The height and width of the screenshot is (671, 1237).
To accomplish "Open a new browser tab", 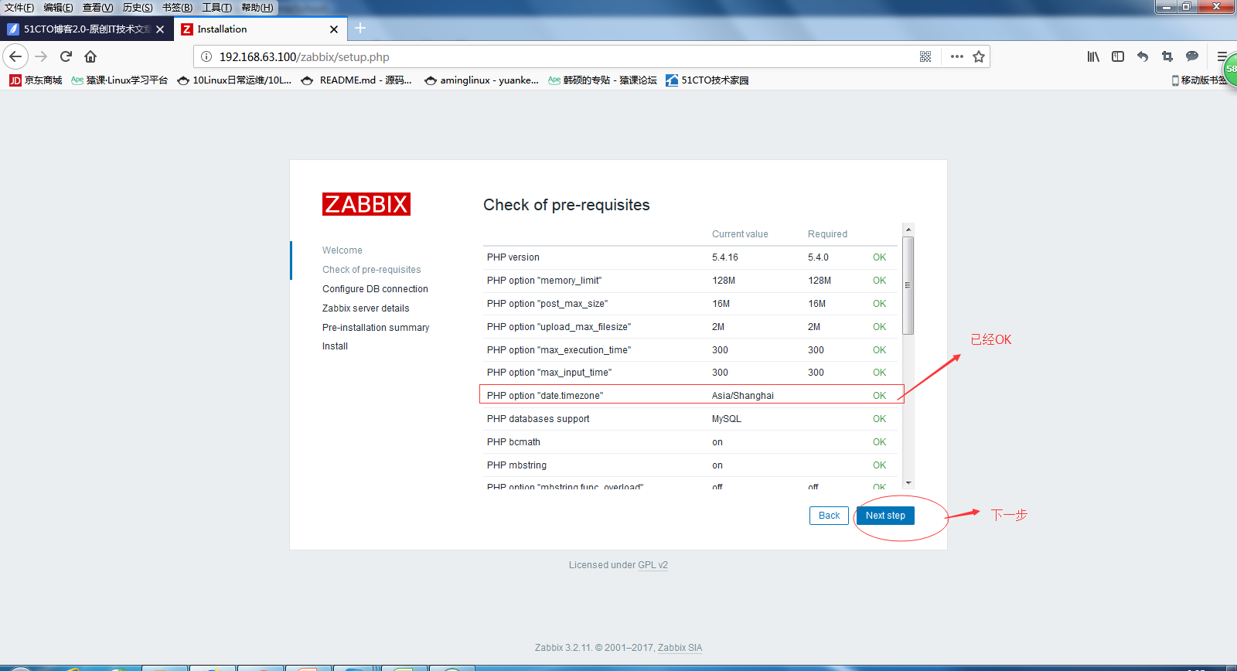I will [360, 29].
